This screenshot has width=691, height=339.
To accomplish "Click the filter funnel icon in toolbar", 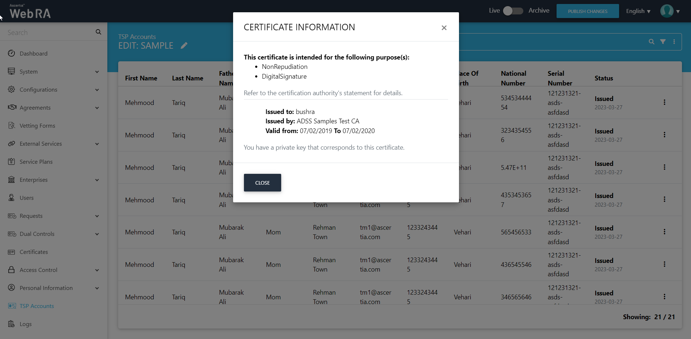I will click(x=663, y=42).
